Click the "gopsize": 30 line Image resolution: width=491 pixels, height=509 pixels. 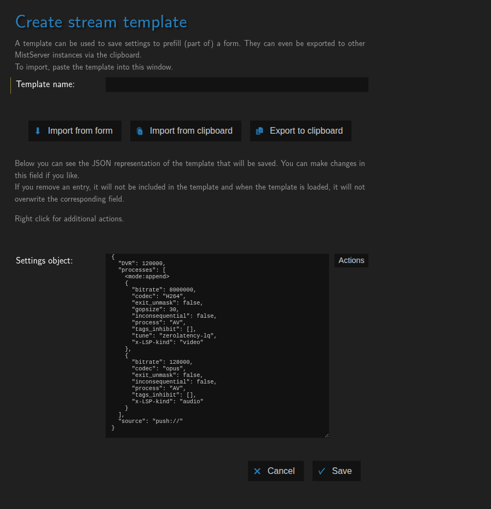pyautogui.click(x=155, y=310)
